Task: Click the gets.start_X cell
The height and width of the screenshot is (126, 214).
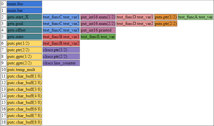Action: 24,17
